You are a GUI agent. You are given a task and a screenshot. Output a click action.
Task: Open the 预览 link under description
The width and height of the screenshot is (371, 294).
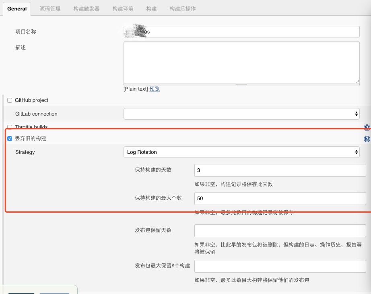(155, 89)
